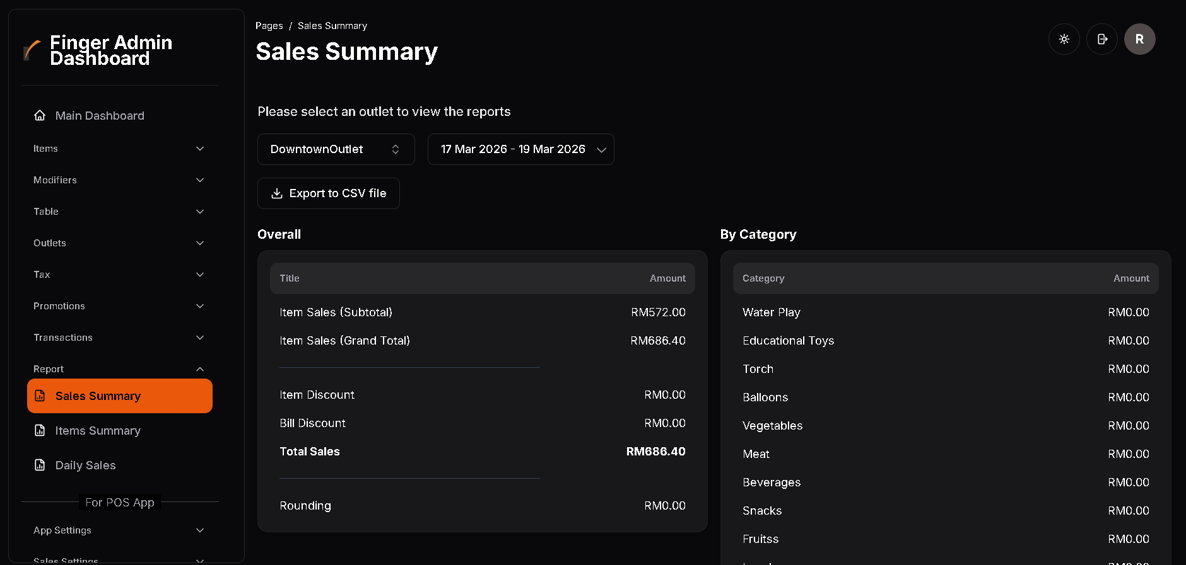
Task: Expand the Transactions menu chevron
Action: pyautogui.click(x=200, y=338)
